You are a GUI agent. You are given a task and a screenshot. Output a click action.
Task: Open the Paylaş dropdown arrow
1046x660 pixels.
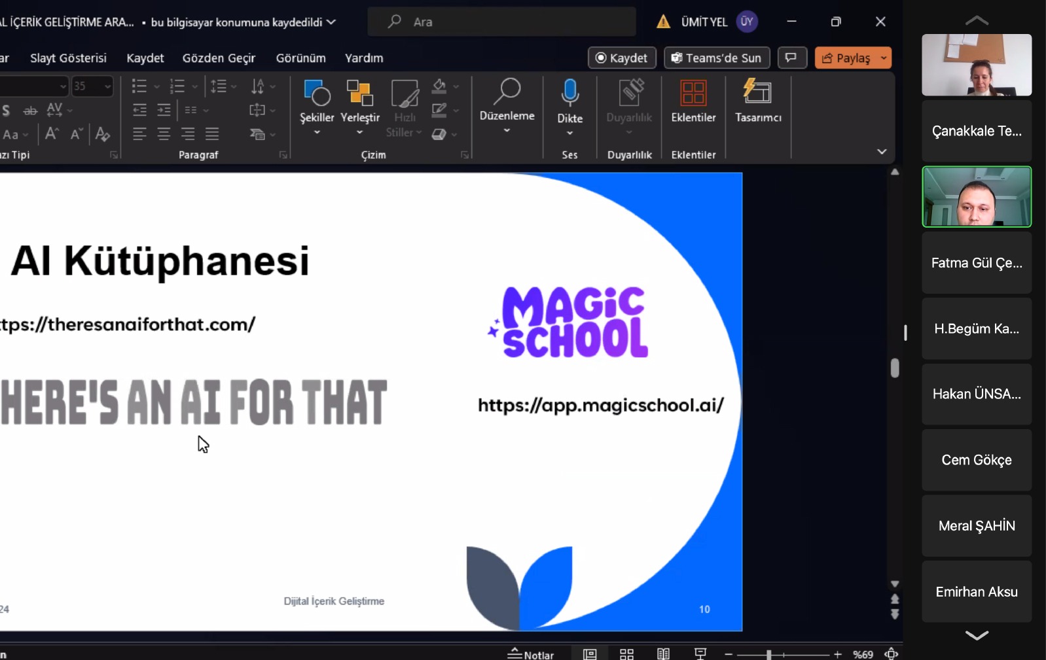pos(884,58)
